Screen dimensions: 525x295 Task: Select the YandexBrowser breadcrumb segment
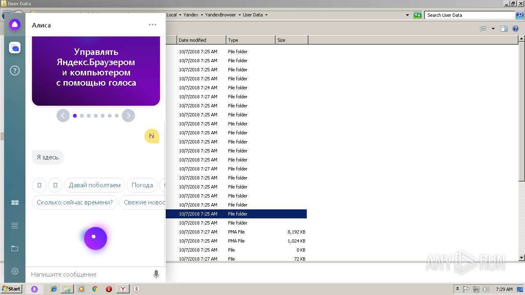pos(221,15)
